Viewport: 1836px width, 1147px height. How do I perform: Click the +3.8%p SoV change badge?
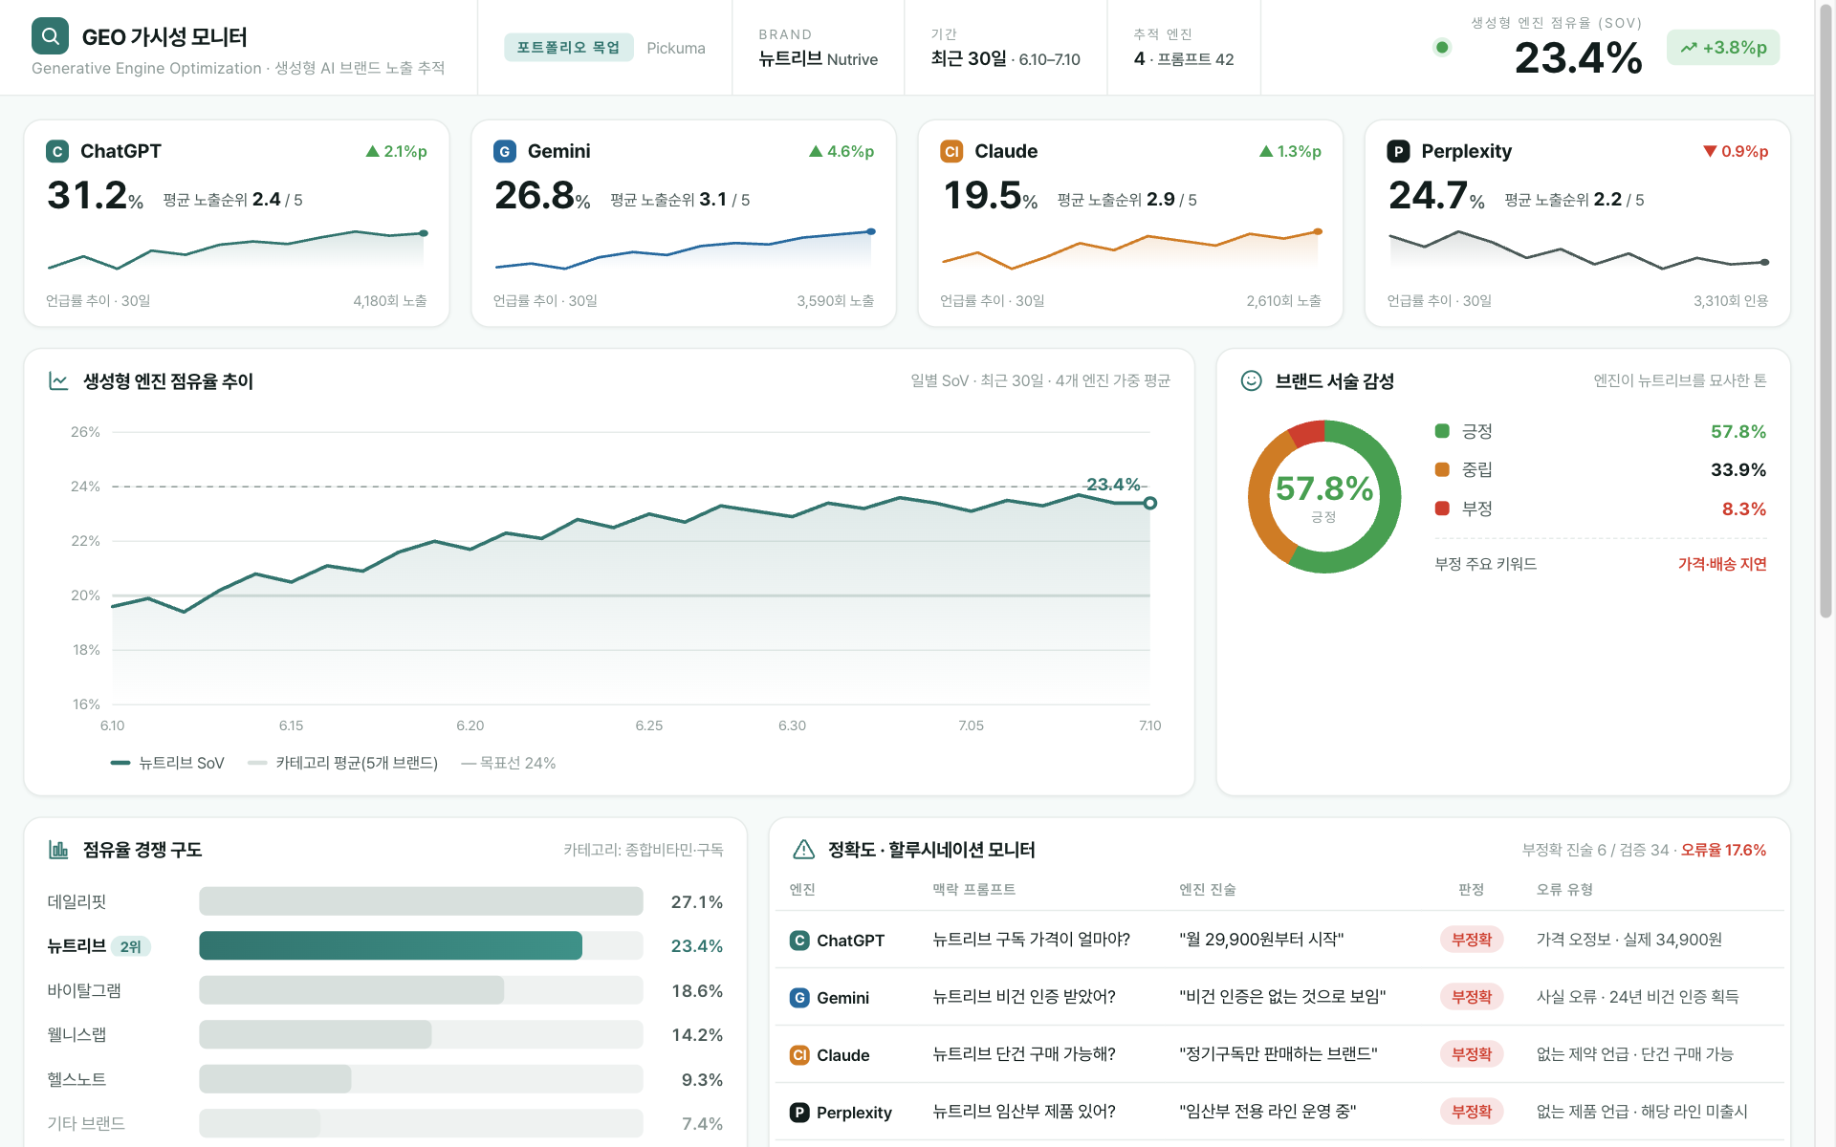pyautogui.click(x=1723, y=48)
